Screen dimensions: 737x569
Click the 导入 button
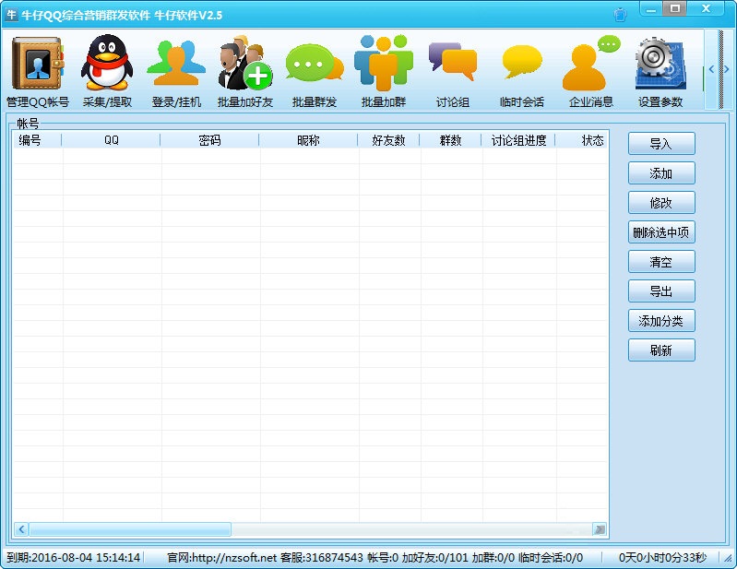coord(661,144)
